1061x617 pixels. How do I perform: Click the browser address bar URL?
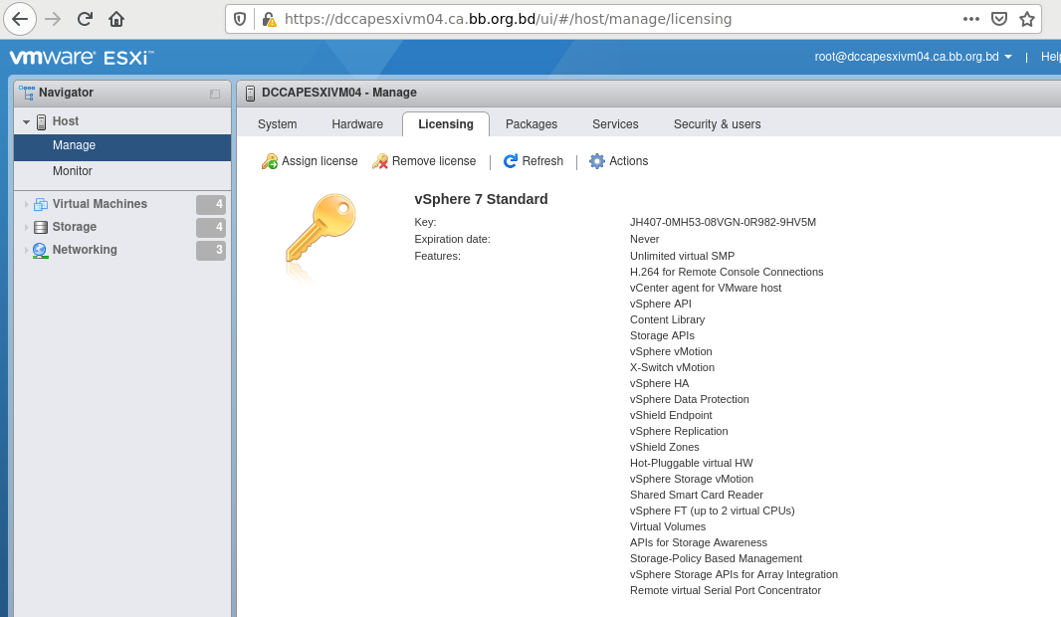click(508, 19)
